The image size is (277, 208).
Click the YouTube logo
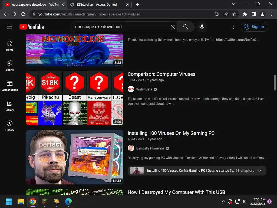[x=32, y=27]
